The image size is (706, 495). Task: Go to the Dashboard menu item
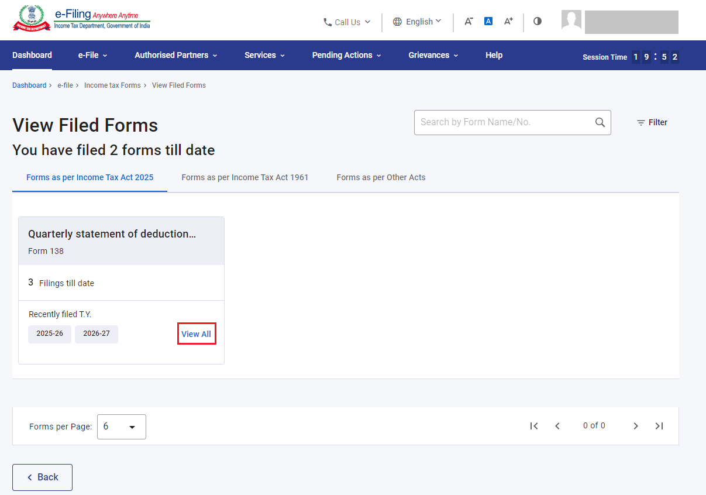click(x=32, y=55)
